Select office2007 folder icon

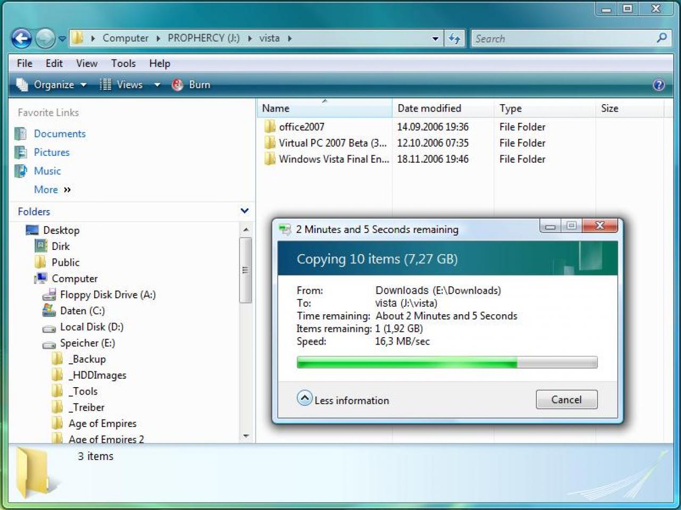(270, 127)
